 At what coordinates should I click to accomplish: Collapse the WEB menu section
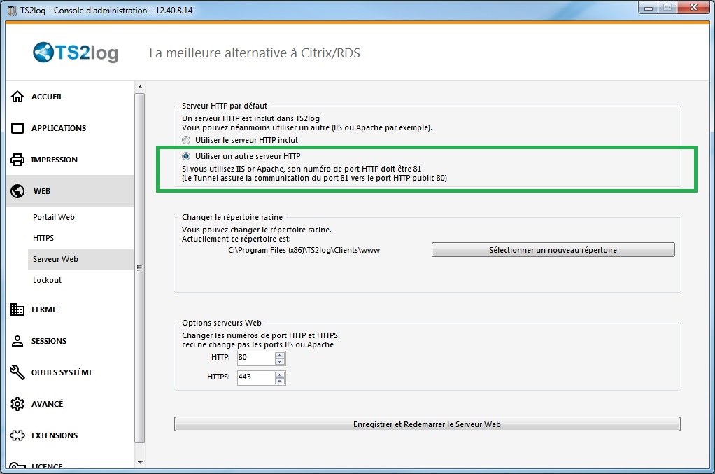(70, 191)
